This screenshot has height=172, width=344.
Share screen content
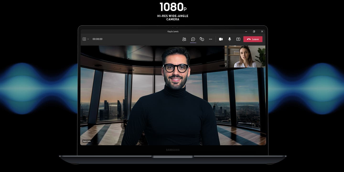(238, 39)
